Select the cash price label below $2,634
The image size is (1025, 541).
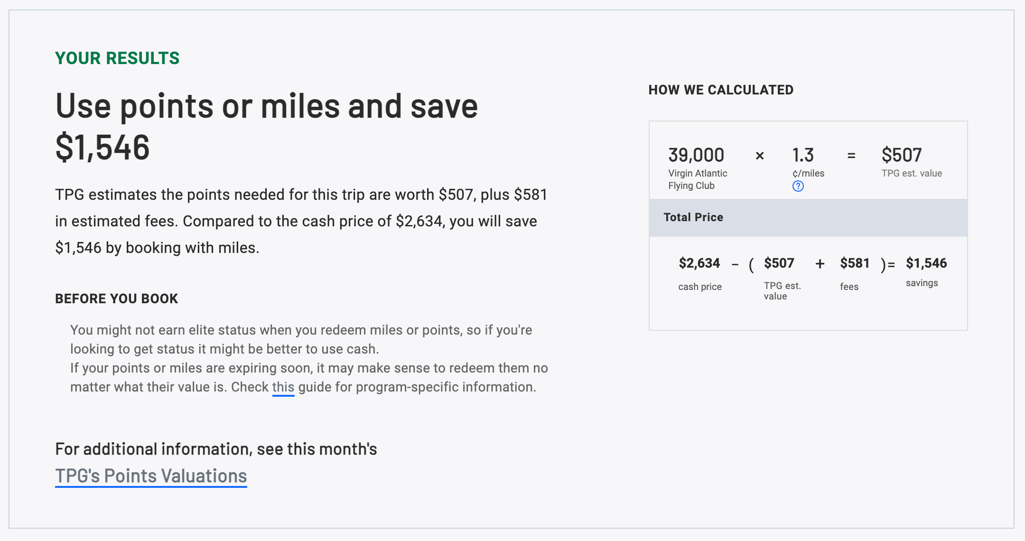pos(699,286)
